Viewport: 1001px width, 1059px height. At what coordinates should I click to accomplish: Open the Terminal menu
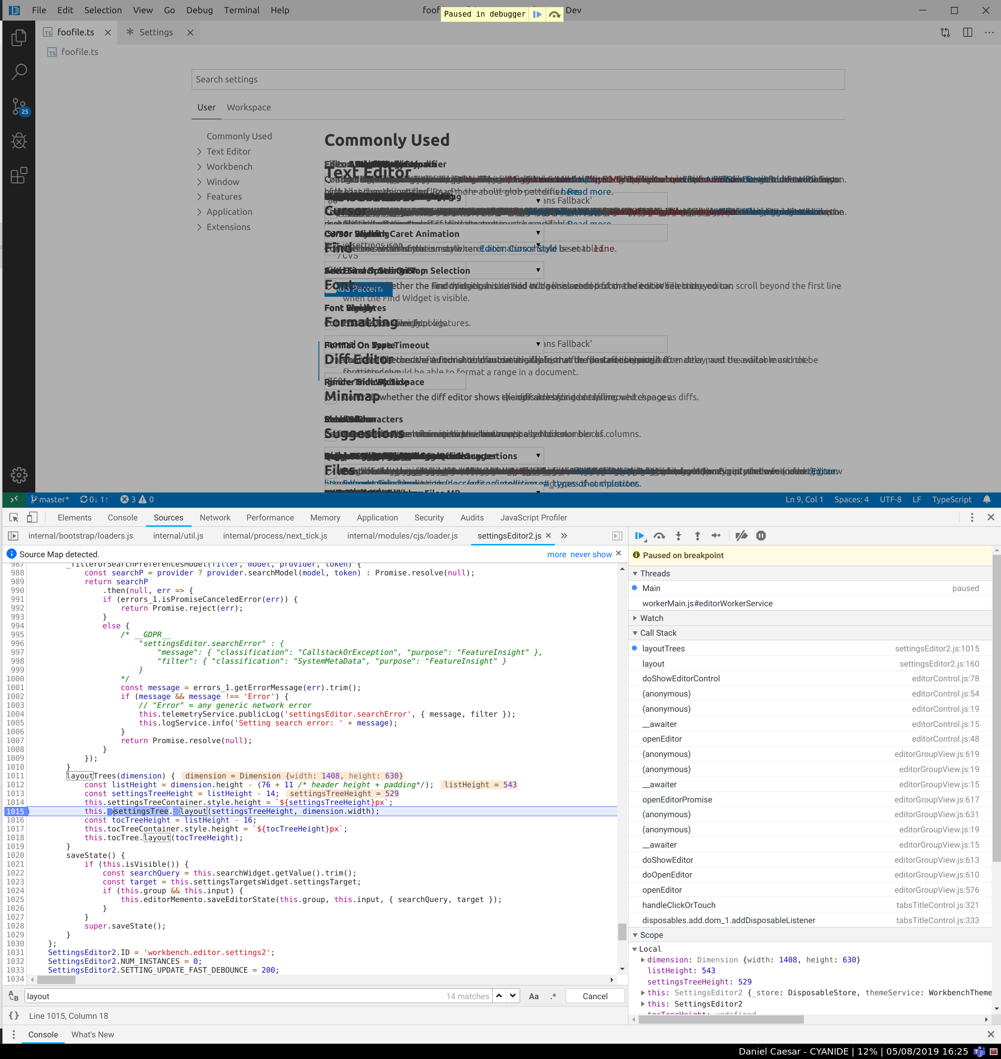tap(241, 10)
